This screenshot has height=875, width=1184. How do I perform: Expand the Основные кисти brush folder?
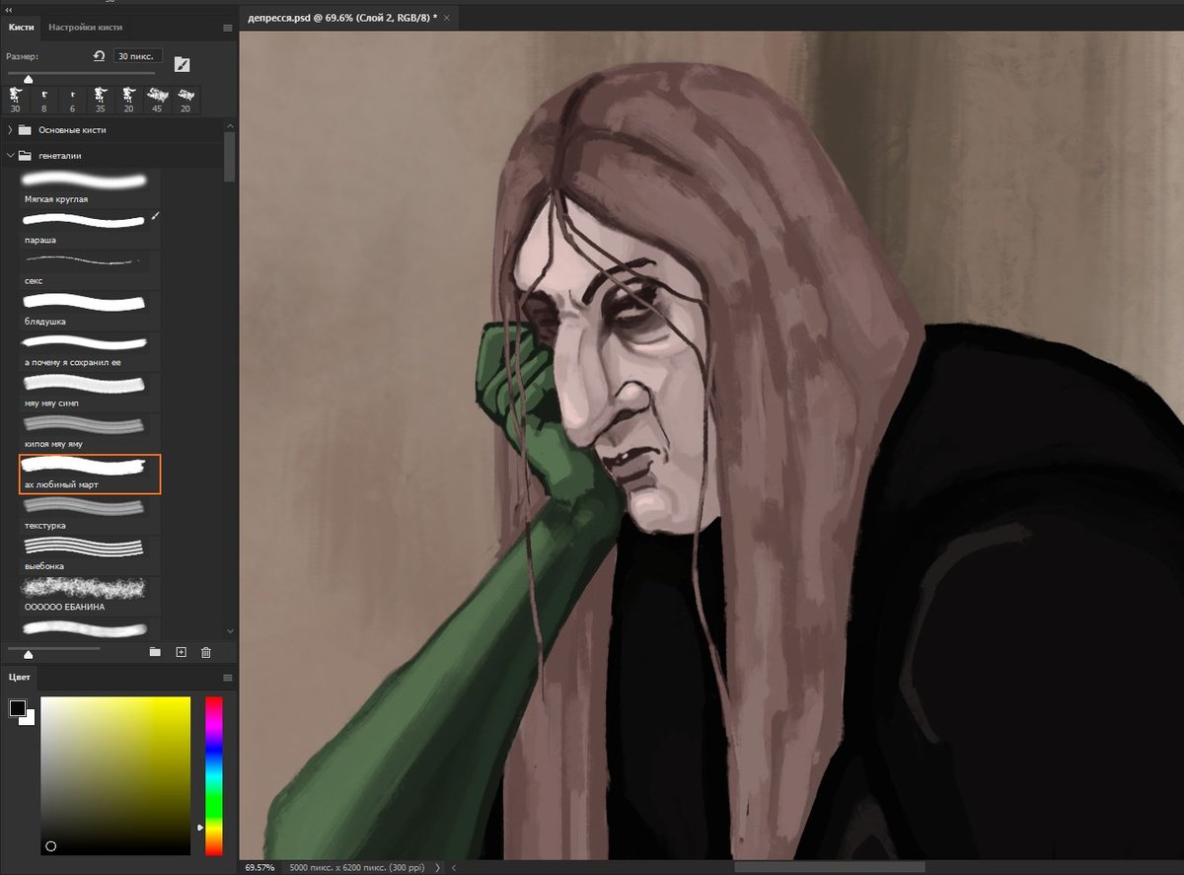tap(10, 130)
